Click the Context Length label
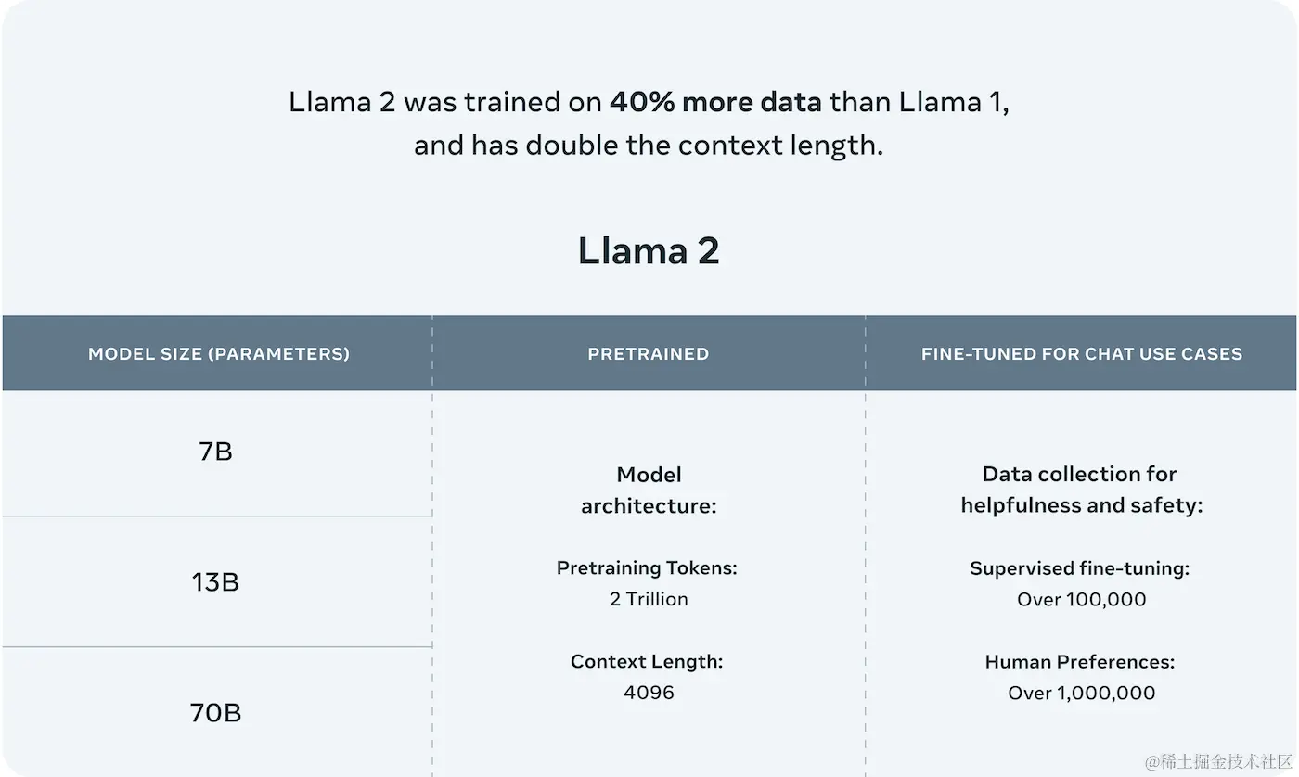 pyautogui.click(x=647, y=661)
